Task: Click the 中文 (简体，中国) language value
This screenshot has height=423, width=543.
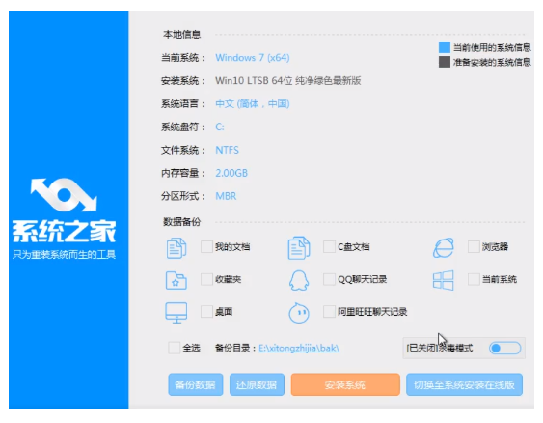Action: (253, 103)
